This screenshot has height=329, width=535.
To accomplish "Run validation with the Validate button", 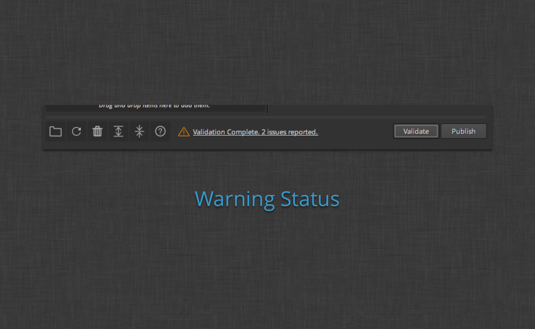I will tap(416, 131).
